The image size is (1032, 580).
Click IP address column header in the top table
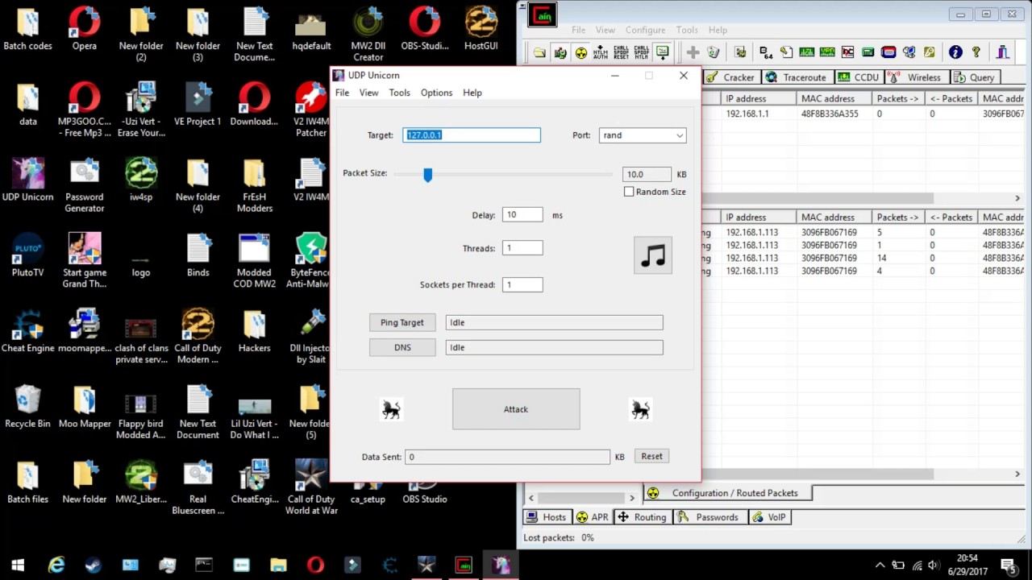[x=758, y=98]
